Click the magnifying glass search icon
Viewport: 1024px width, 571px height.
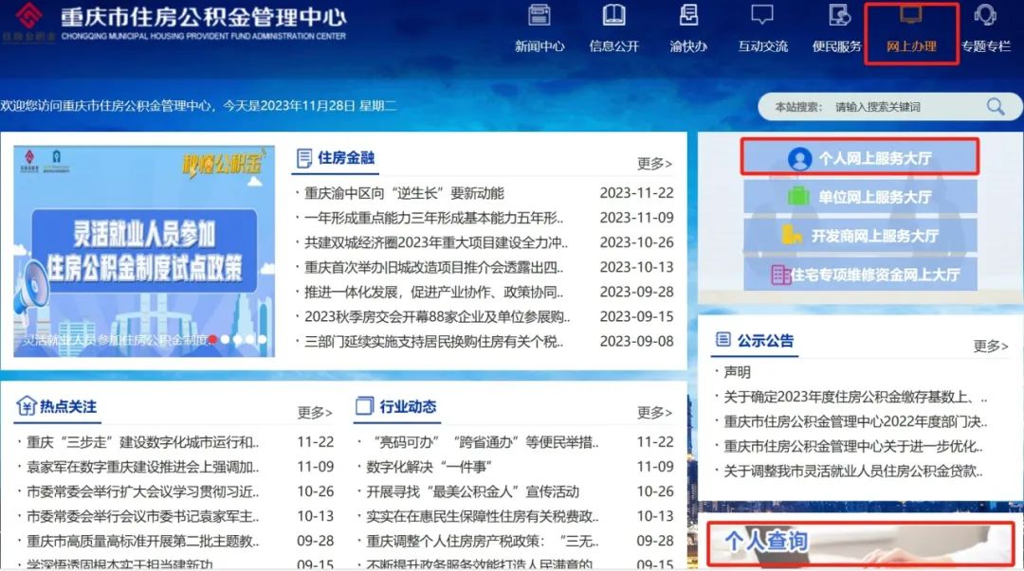[x=995, y=107]
